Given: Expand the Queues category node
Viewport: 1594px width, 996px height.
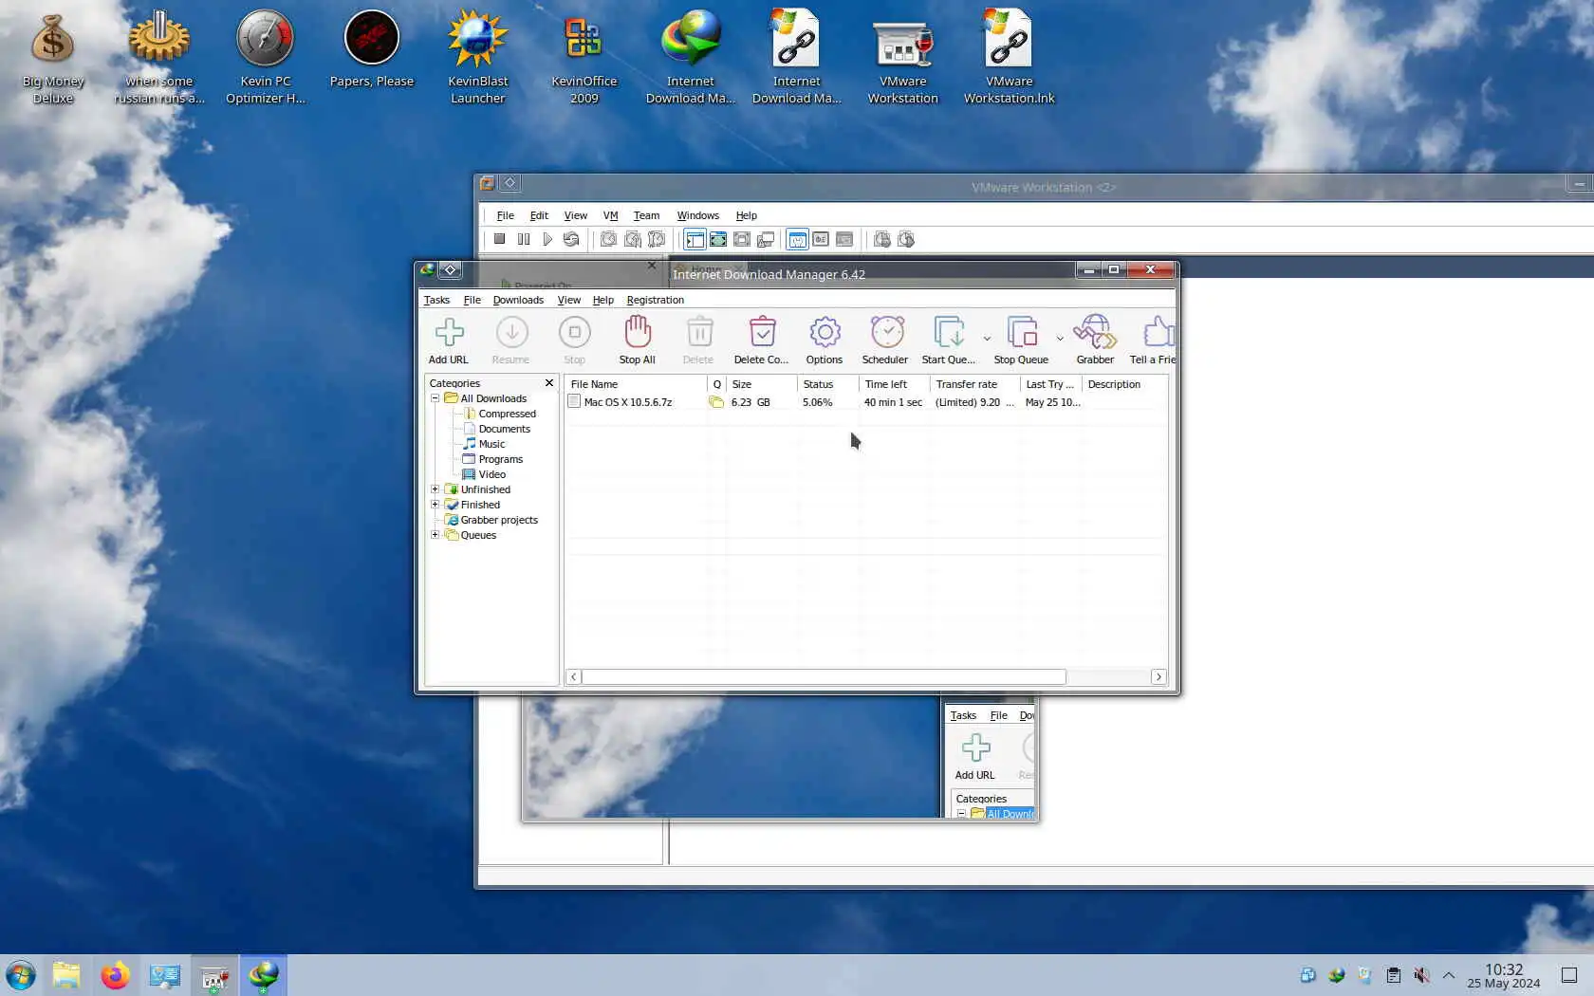Looking at the screenshot, I should 436,535.
